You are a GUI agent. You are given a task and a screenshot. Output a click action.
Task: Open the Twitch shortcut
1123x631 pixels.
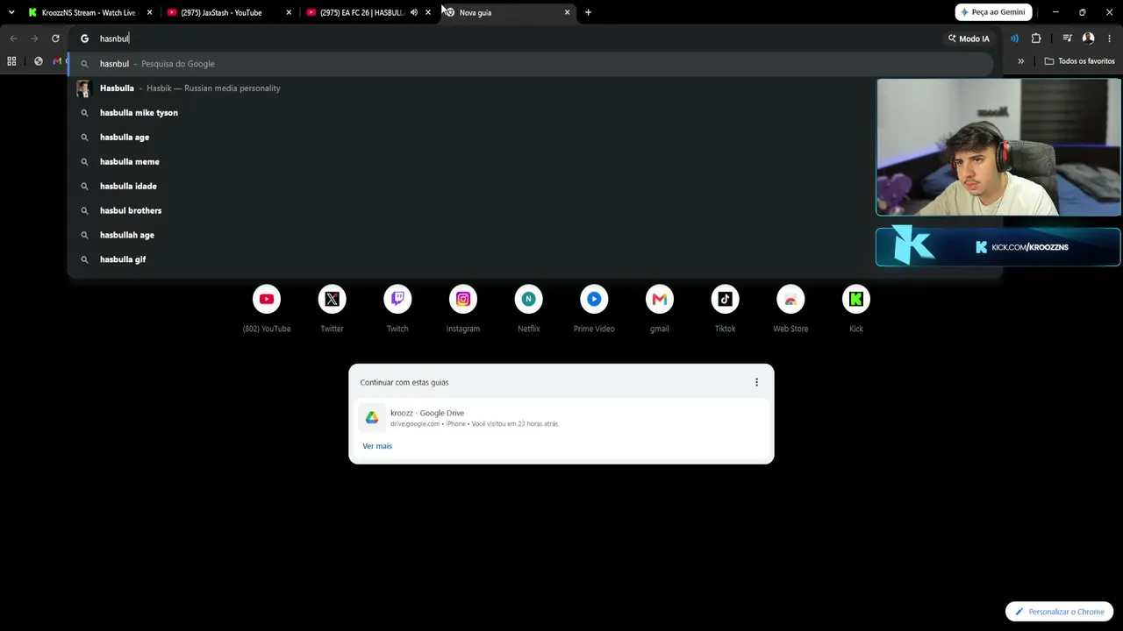pos(397,300)
